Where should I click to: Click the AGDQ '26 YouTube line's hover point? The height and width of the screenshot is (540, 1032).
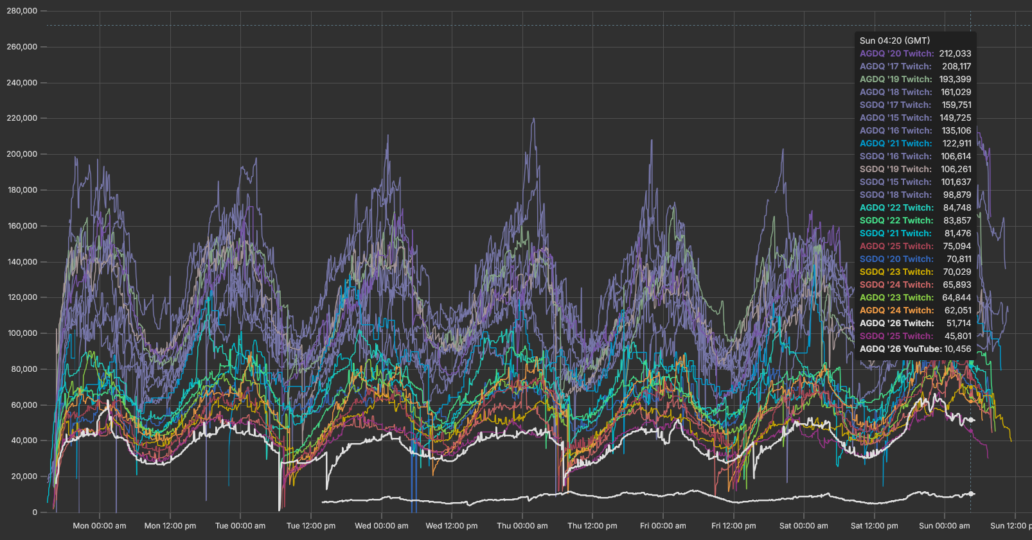coord(972,494)
